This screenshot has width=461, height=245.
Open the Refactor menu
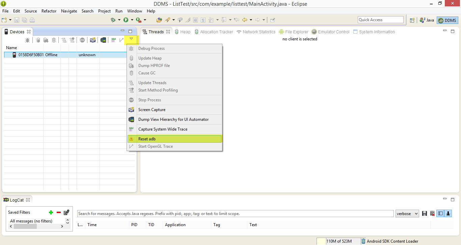click(49, 11)
